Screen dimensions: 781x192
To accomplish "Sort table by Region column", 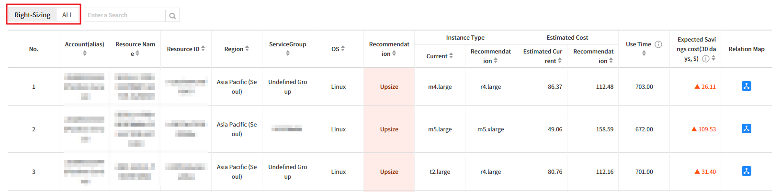I will (247, 49).
